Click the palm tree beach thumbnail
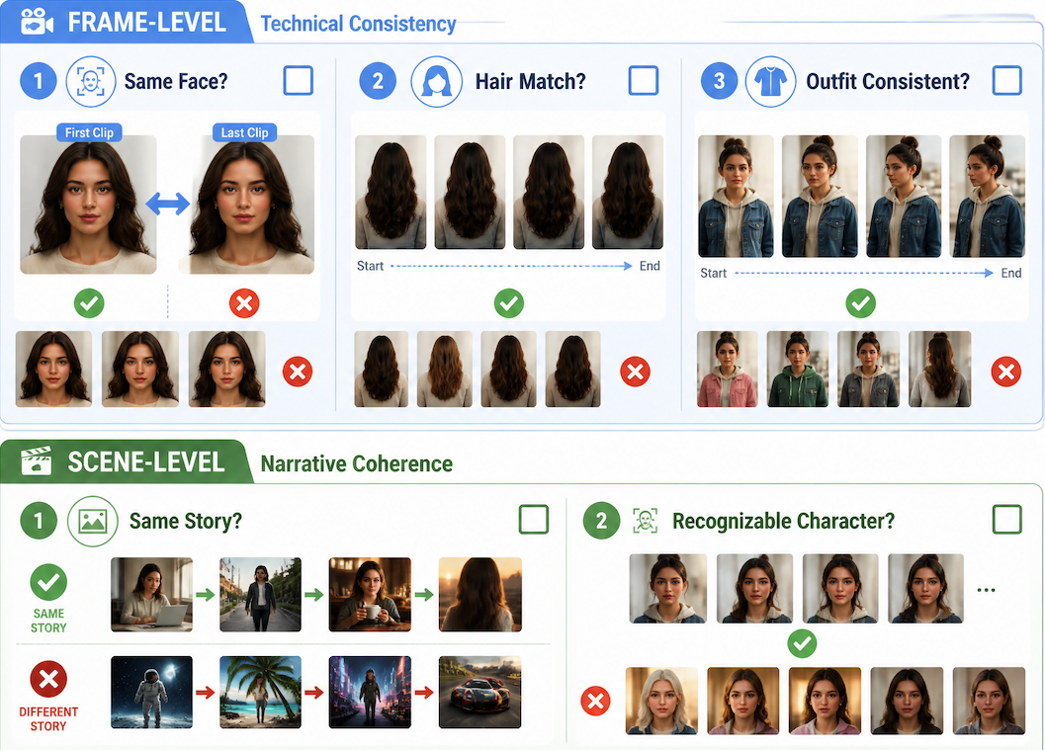This screenshot has height=750, width=1045. point(261,692)
